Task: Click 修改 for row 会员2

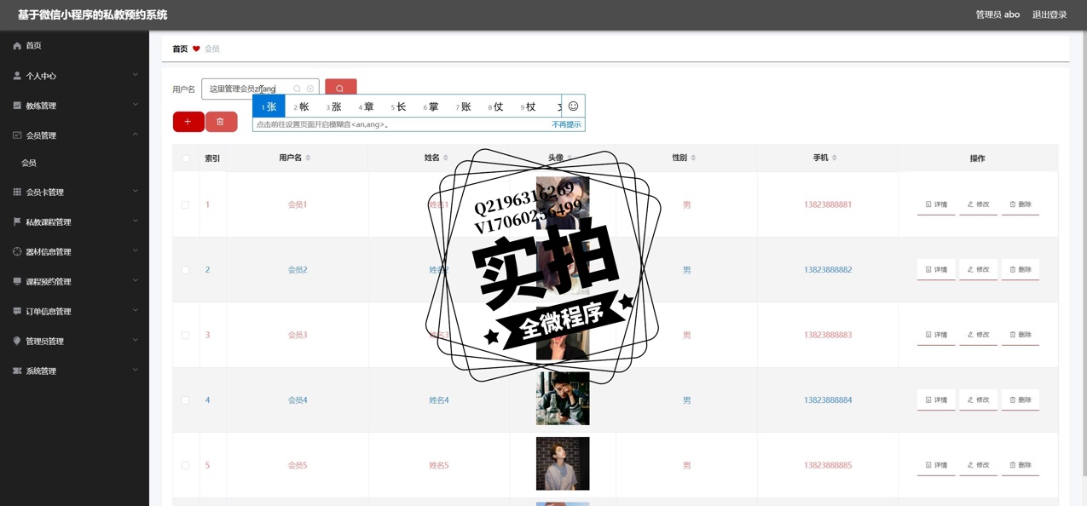Action: tap(978, 270)
